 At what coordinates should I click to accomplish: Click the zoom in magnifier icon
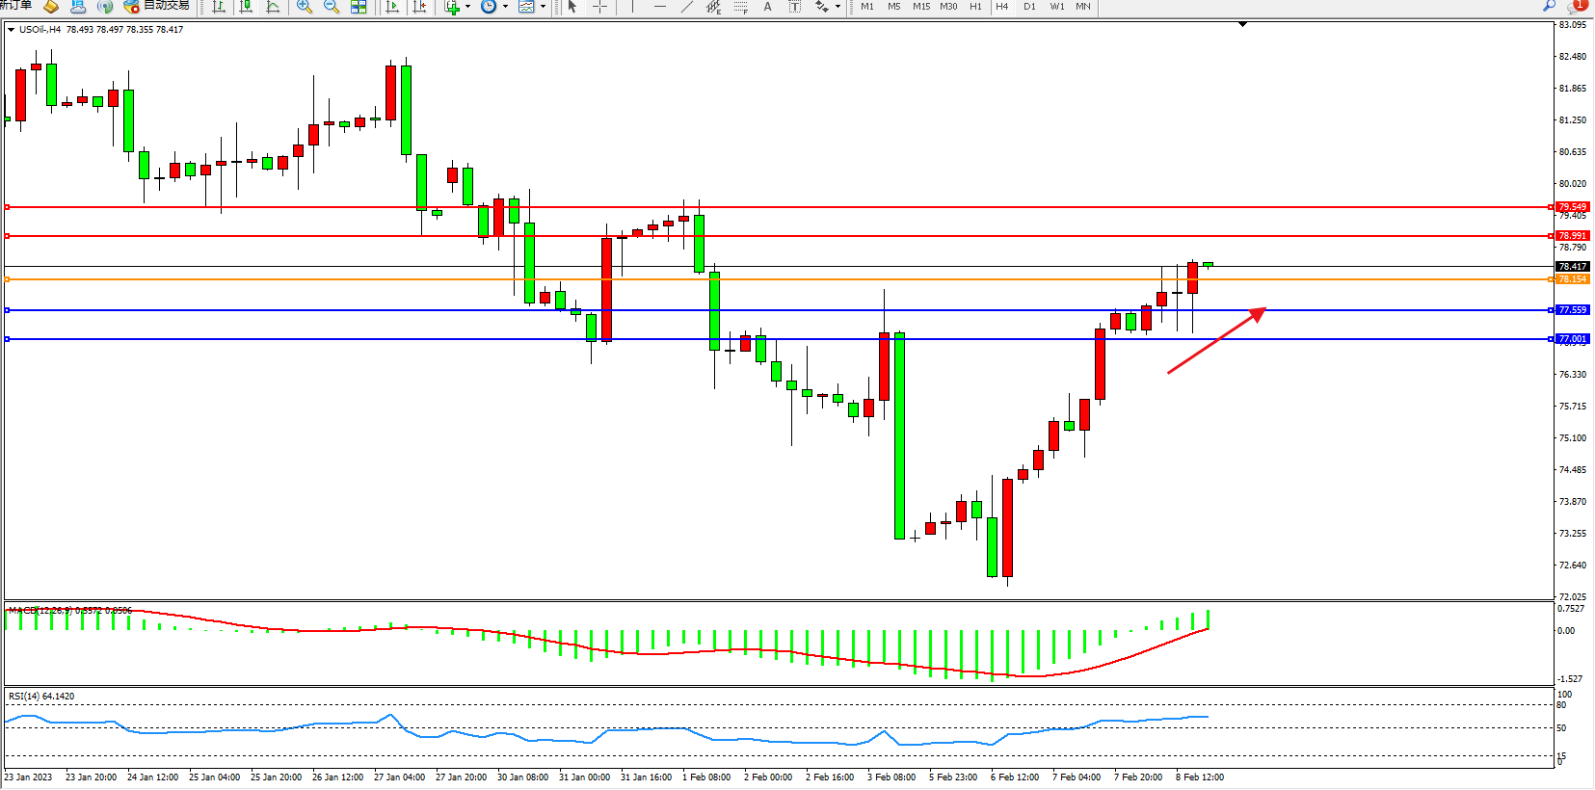(x=305, y=7)
